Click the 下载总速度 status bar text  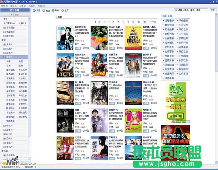[11, 167]
